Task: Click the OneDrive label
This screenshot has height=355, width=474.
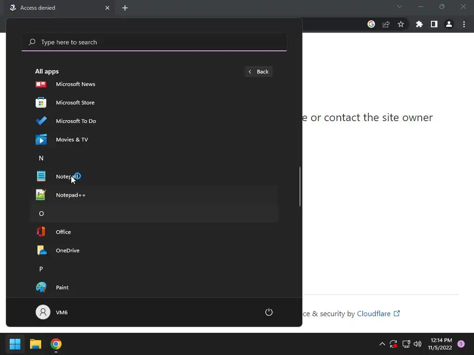Action: coord(68,251)
